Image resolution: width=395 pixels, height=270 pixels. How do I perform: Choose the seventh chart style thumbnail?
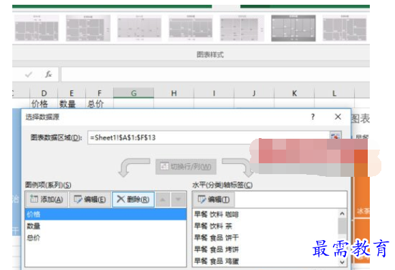point(345,28)
